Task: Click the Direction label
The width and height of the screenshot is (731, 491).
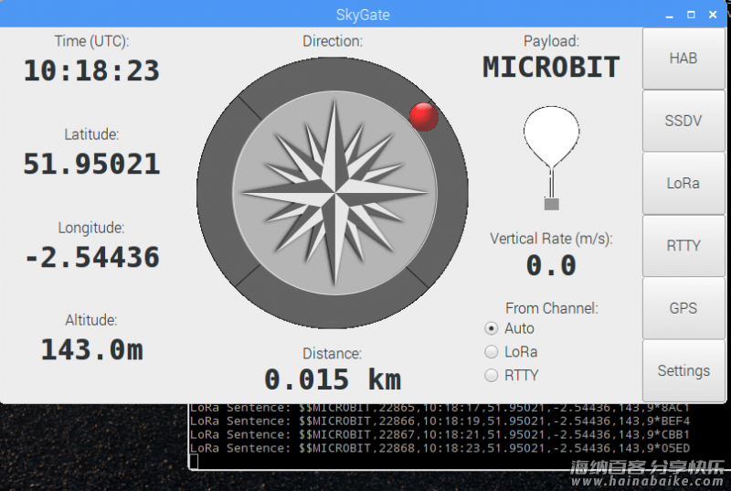Action: click(x=333, y=41)
